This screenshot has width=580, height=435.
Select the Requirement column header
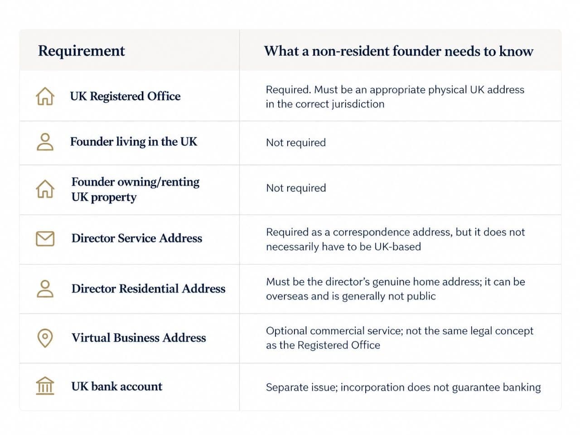tap(82, 51)
